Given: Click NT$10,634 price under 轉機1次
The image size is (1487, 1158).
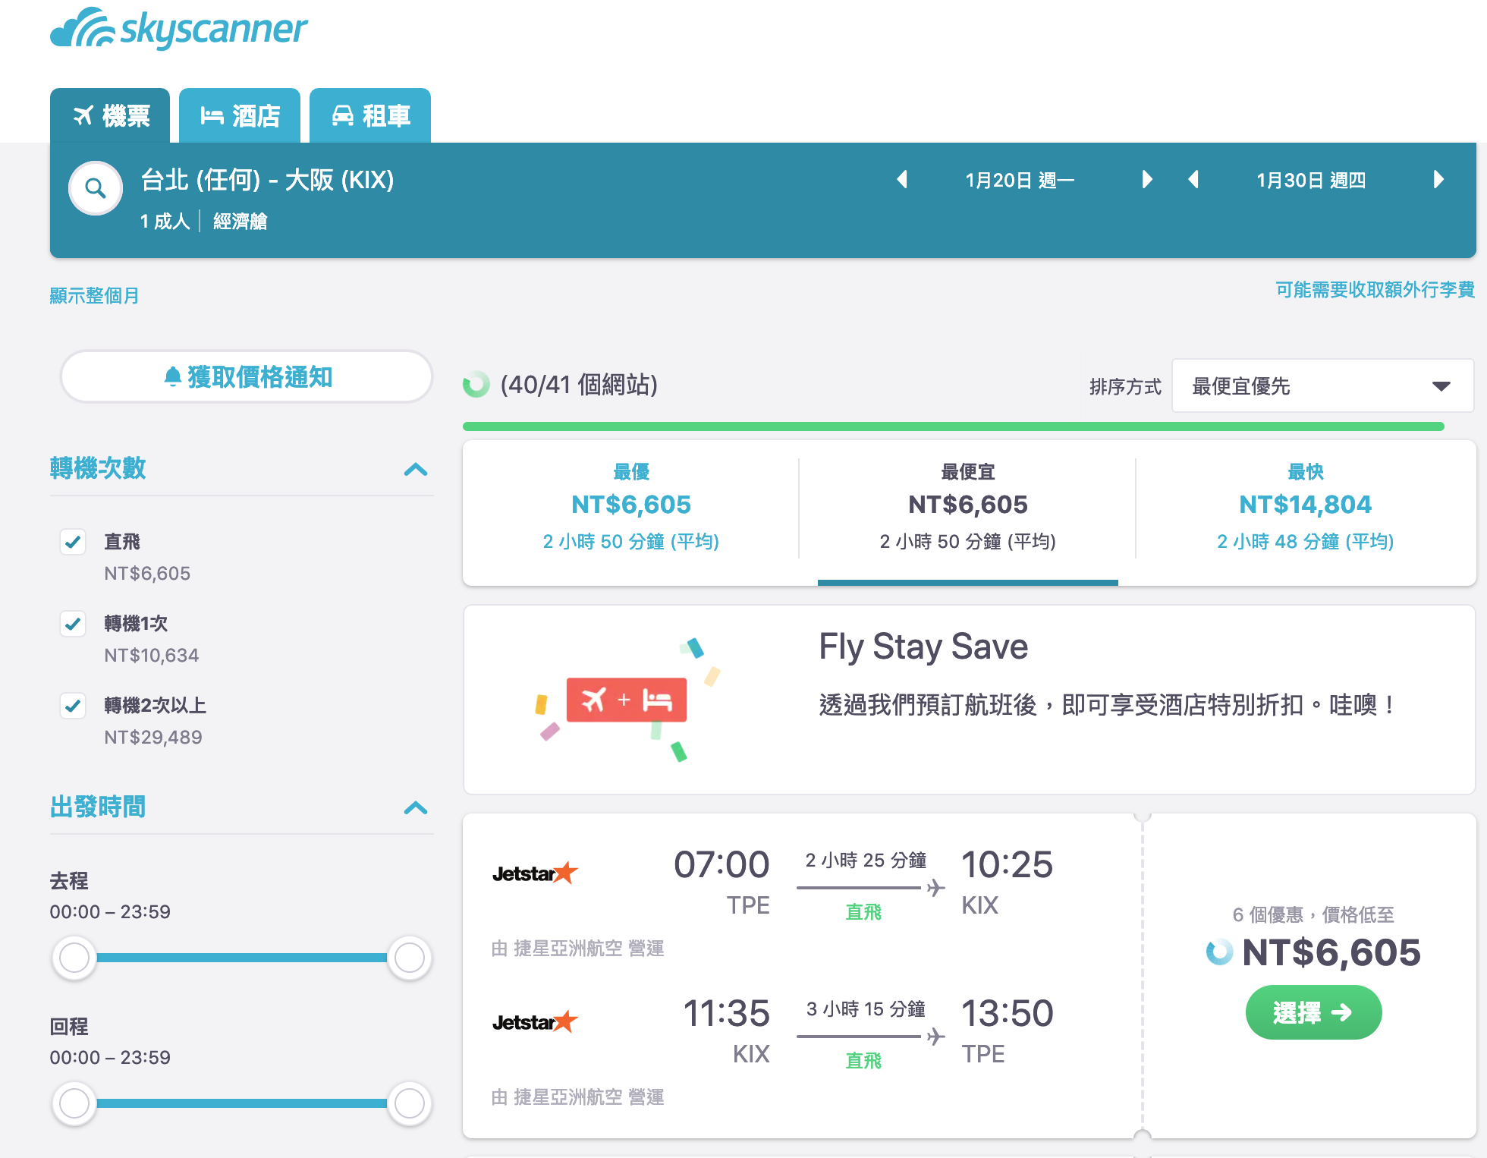Looking at the screenshot, I should 152,655.
